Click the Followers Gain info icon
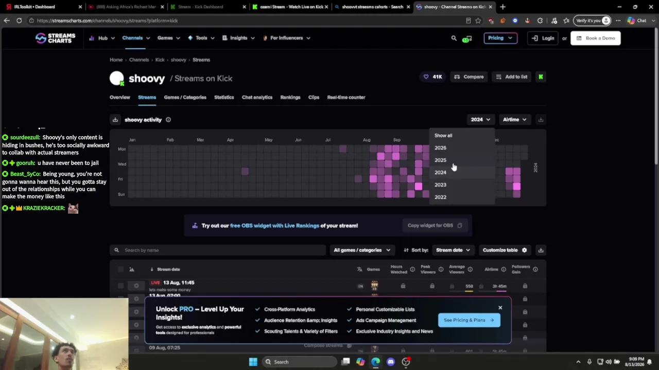659x370 pixels. pyautogui.click(x=535, y=269)
